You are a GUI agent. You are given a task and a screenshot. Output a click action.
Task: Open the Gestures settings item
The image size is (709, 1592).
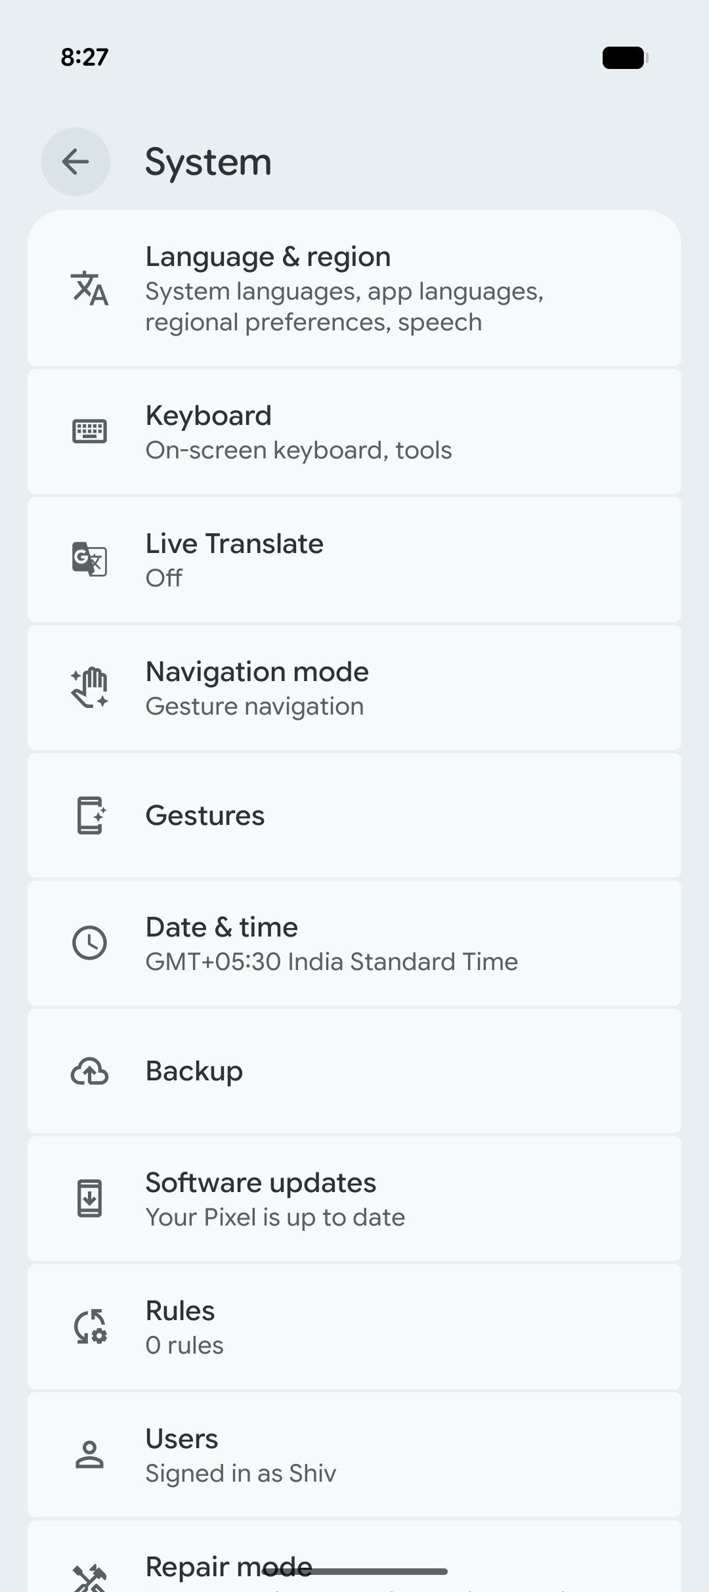[354, 815]
